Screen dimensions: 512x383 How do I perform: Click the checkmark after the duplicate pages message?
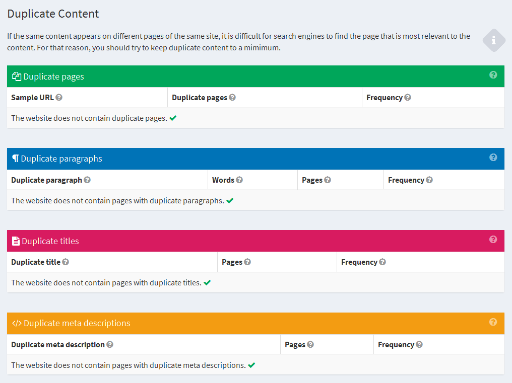[x=172, y=118]
